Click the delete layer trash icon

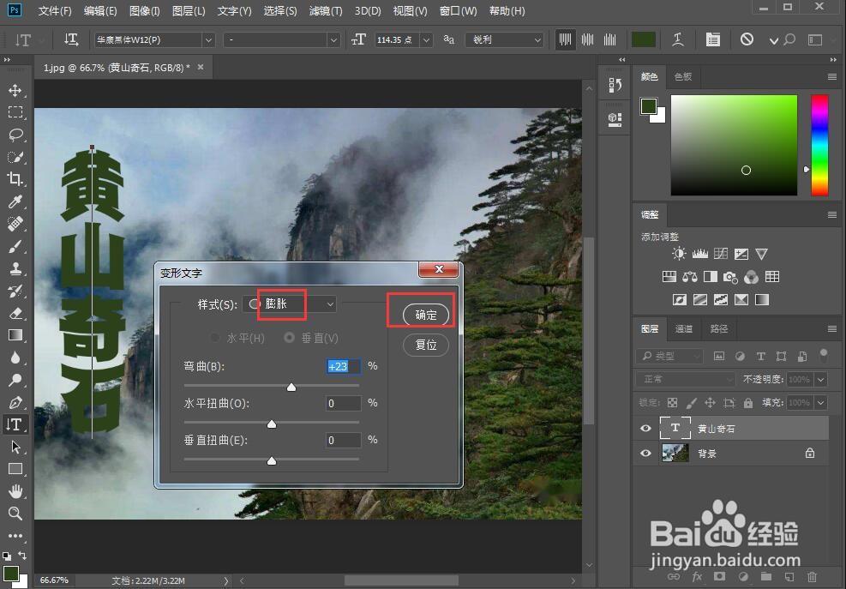(x=812, y=577)
